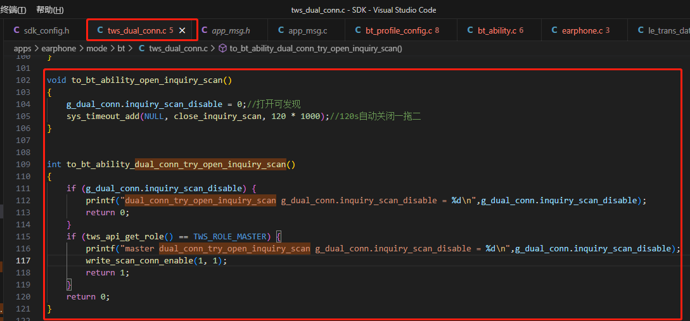Click the to_bt_ability_open_inquiry_scan function name
This screenshot has width=690, height=321.
(x=147, y=80)
